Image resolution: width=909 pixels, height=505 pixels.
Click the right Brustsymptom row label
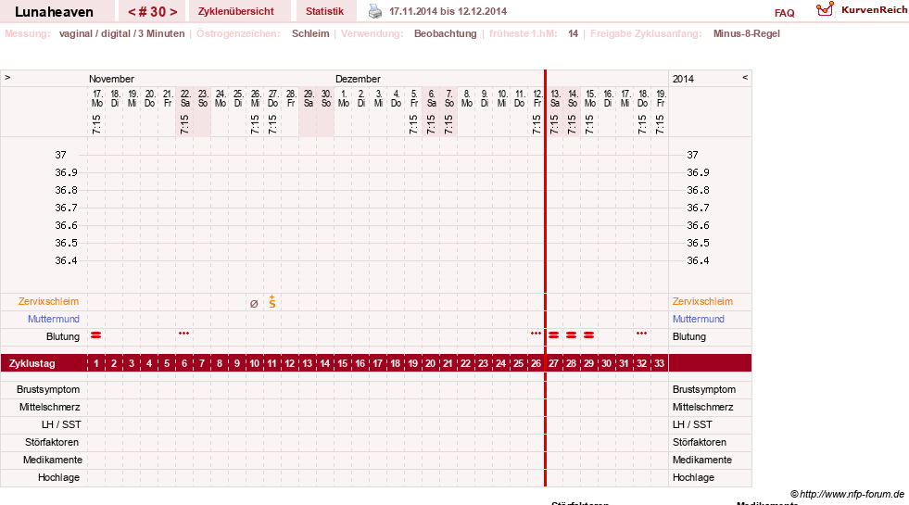(x=704, y=389)
